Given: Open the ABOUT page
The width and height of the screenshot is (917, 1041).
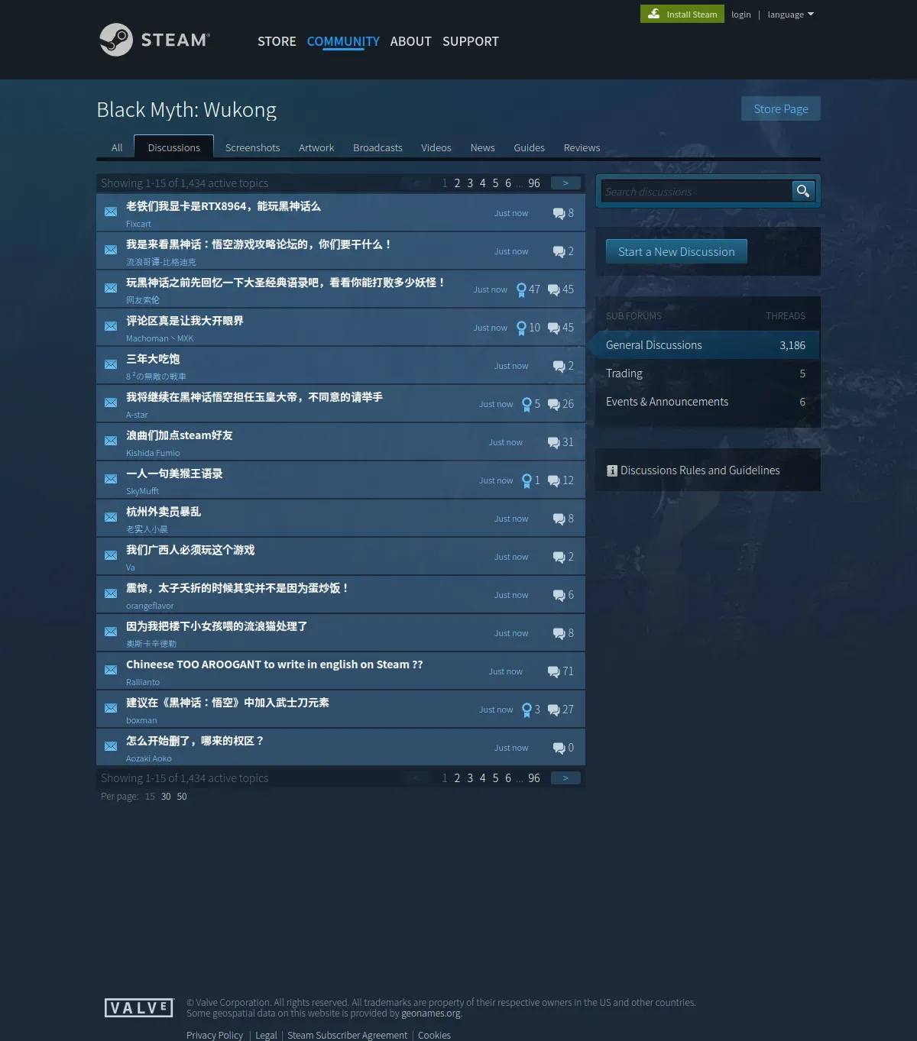Looking at the screenshot, I should point(411,41).
